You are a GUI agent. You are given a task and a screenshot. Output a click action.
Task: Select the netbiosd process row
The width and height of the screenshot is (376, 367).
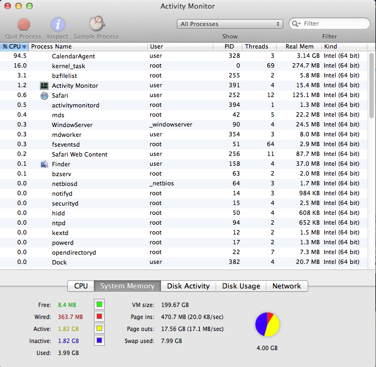point(183,184)
